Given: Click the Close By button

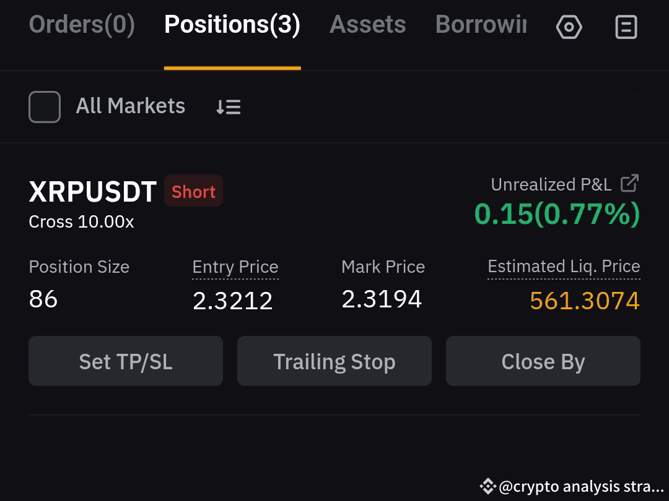Looking at the screenshot, I should click(543, 361).
